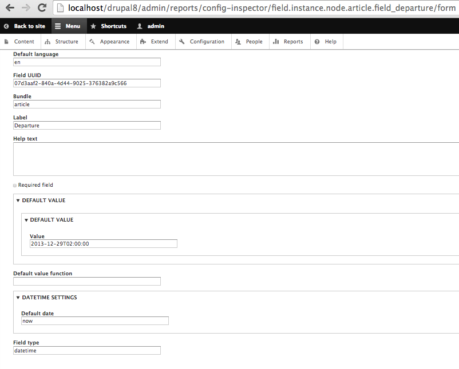Open the Menu hamburger icon
This screenshot has height=369, width=459.
59,26
